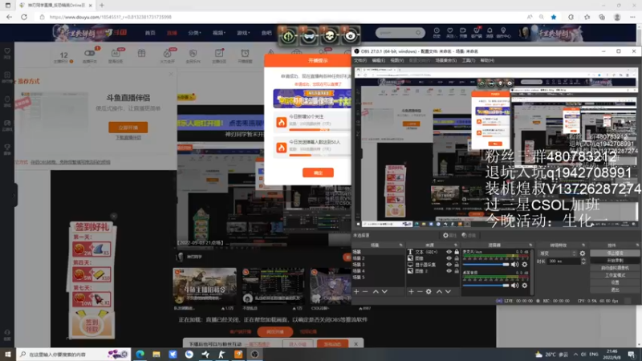Expand the category menu in Douyu nav

tap(194, 33)
